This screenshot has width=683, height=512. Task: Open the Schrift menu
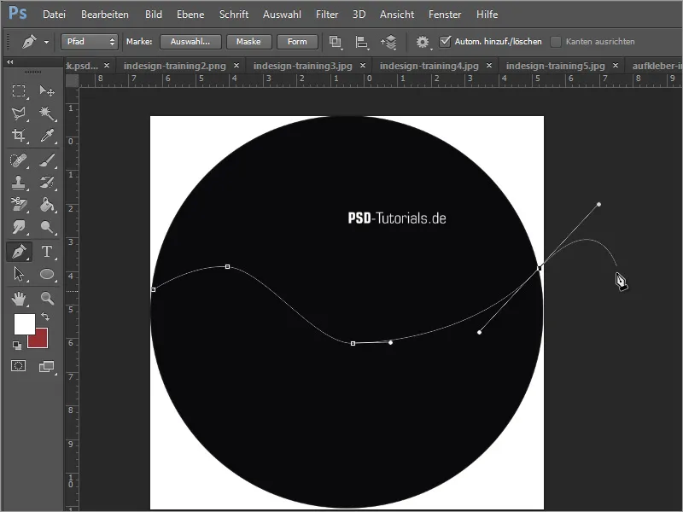pyautogui.click(x=234, y=15)
